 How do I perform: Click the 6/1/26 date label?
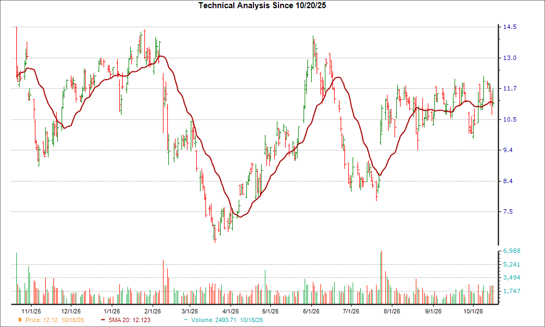[x=311, y=311]
